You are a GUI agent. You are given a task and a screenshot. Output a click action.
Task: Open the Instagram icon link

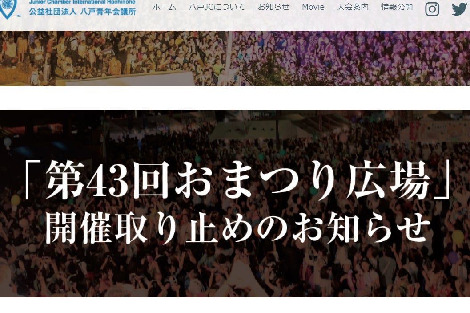point(432,9)
